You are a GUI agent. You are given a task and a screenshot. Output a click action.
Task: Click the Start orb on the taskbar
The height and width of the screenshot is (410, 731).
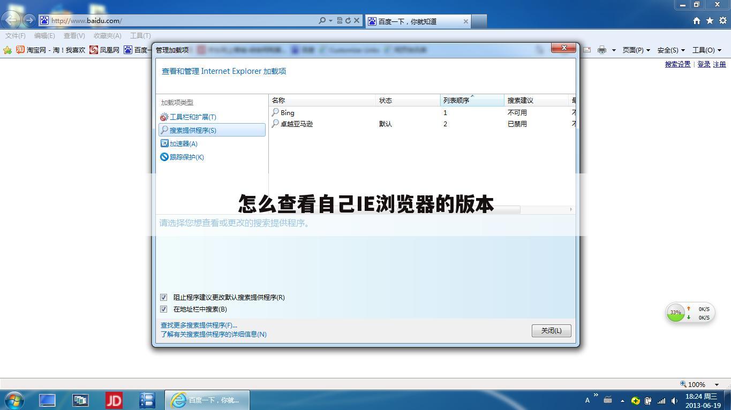(13, 400)
